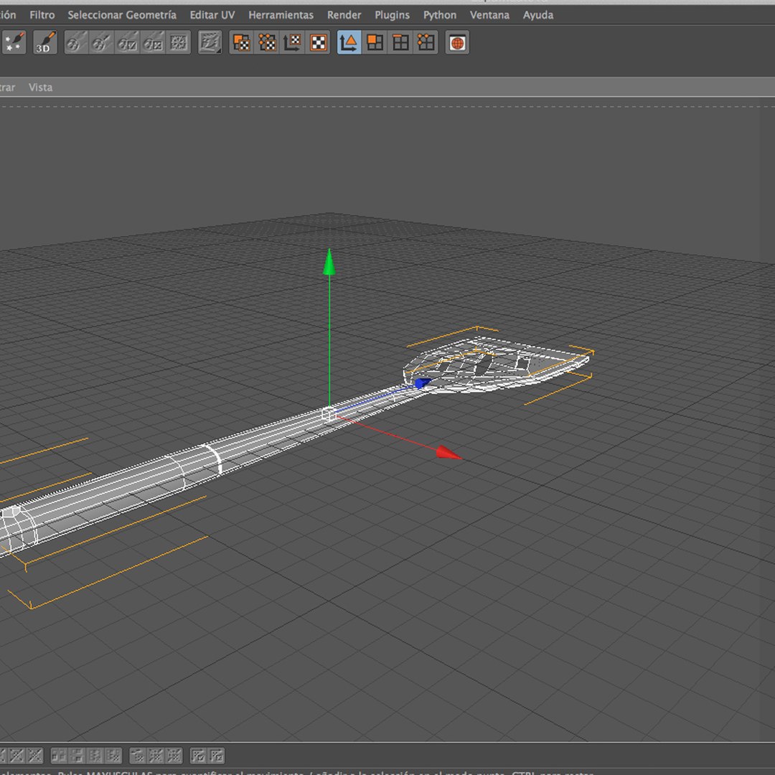Select the UV points mode icon
775x775 pixels.
[x=268, y=42]
